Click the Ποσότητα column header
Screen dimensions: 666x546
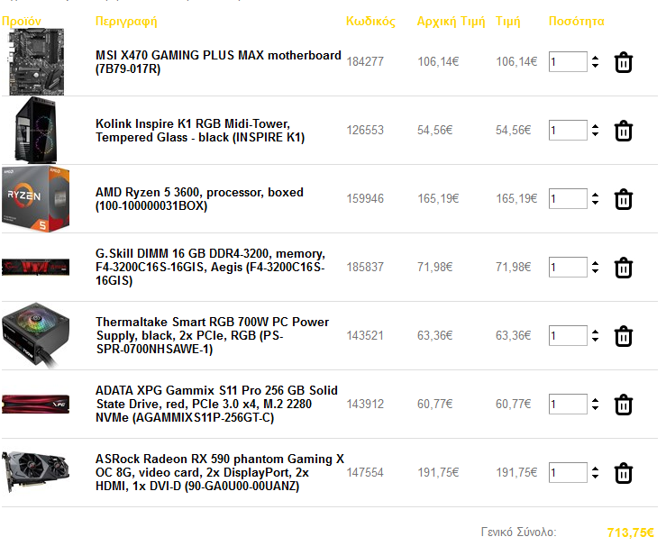(577, 21)
